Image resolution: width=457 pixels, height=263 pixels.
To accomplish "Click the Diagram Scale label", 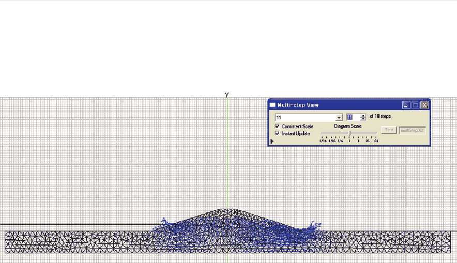I will coord(348,126).
